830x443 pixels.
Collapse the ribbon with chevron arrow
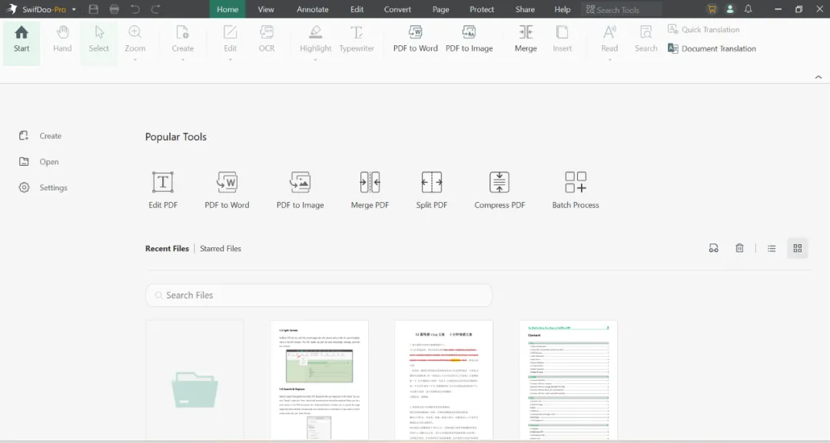[x=818, y=78]
